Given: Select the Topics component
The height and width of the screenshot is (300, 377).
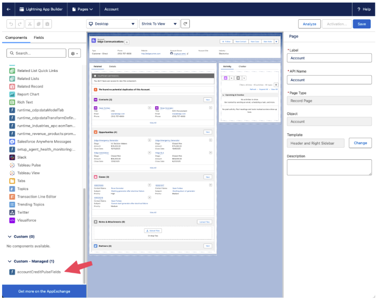Looking at the screenshot, I should (19, 189).
